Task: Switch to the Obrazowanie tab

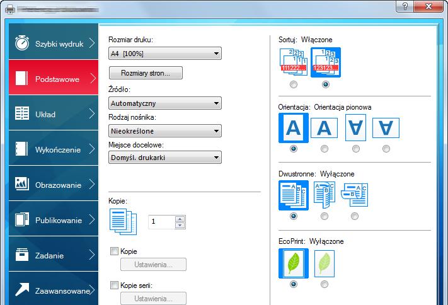Action: [x=54, y=183]
